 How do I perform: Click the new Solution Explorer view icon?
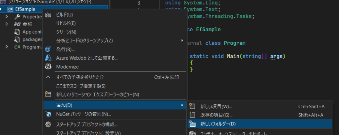[x=48, y=94]
